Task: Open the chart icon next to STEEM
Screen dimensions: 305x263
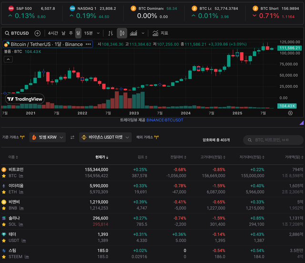Action: [27, 257]
